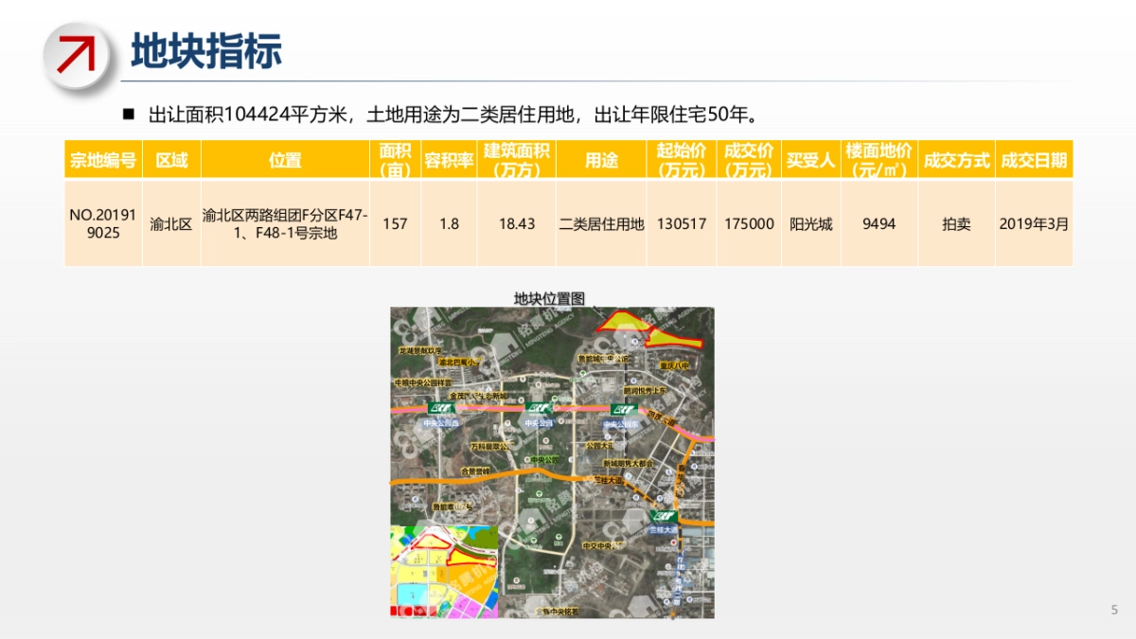This screenshot has width=1136, height=639.
Task: Select the 兰桂大道 road label on map
Action: click(612, 479)
